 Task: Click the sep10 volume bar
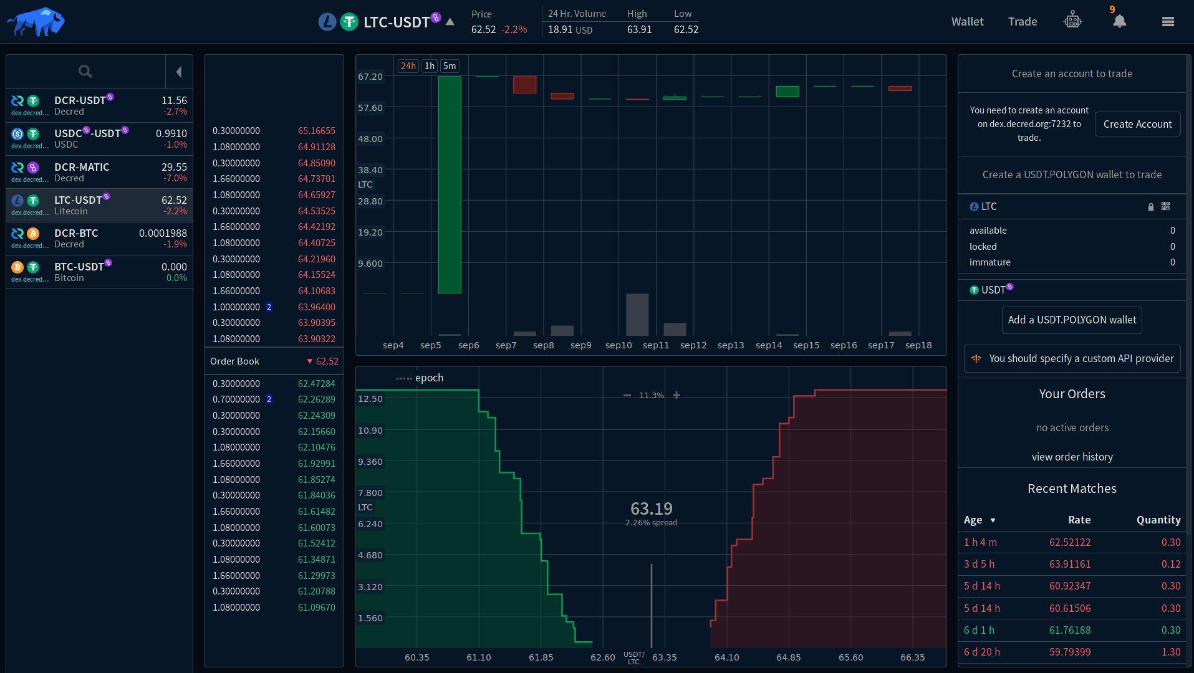coord(637,315)
